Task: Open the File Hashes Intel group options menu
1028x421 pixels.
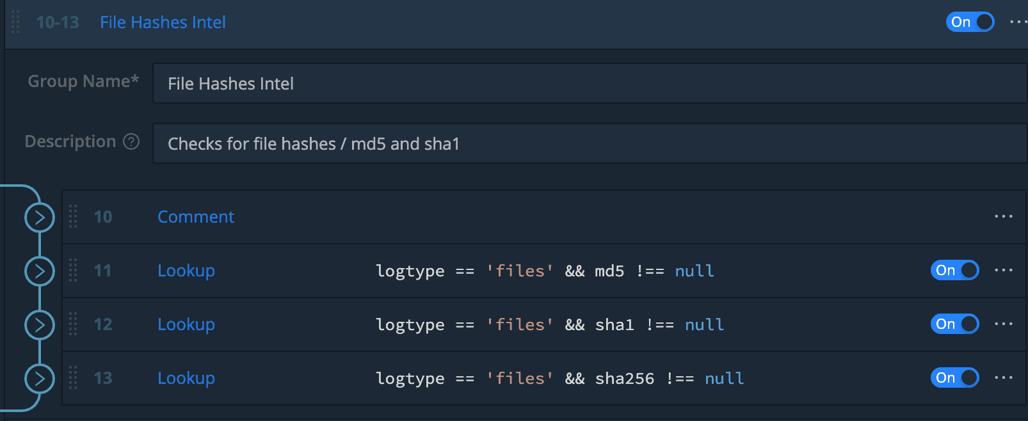Action: [x=1018, y=22]
